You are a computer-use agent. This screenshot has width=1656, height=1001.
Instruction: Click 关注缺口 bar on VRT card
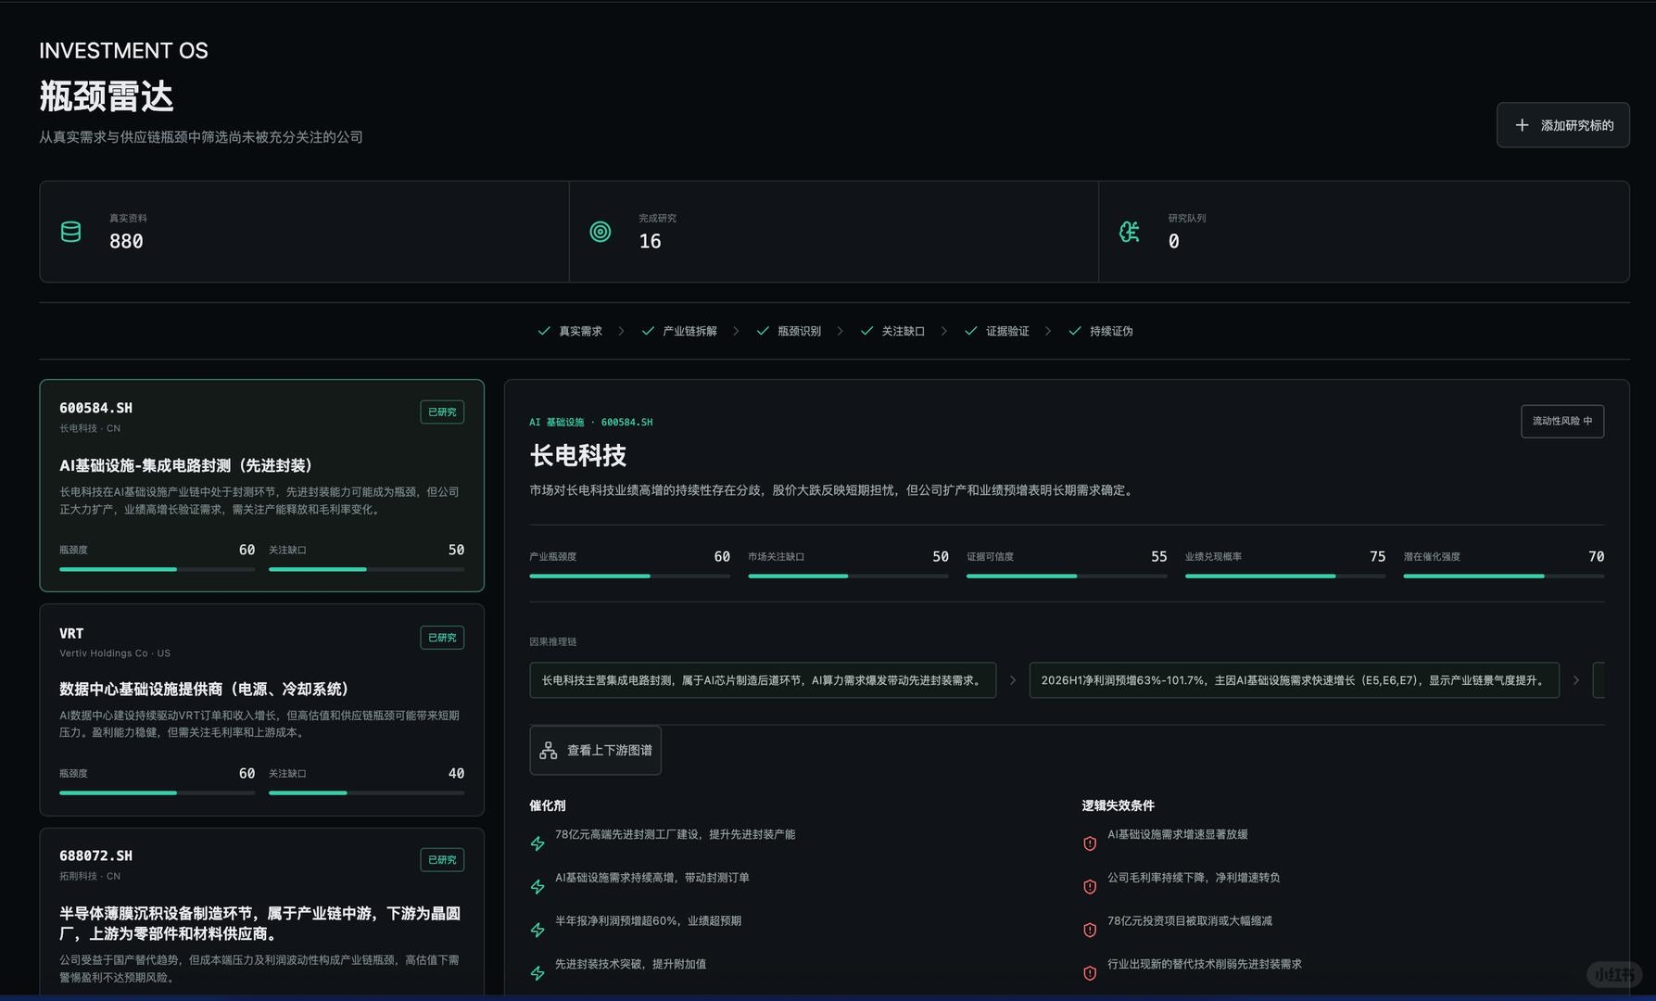click(x=366, y=792)
